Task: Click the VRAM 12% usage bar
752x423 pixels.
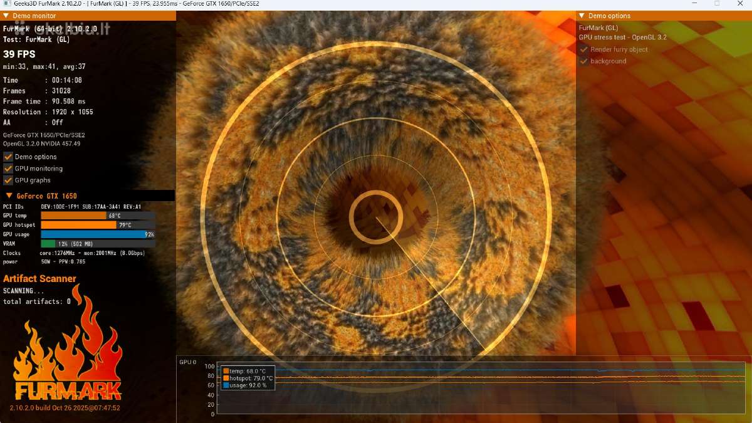Action: pos(98,244)
